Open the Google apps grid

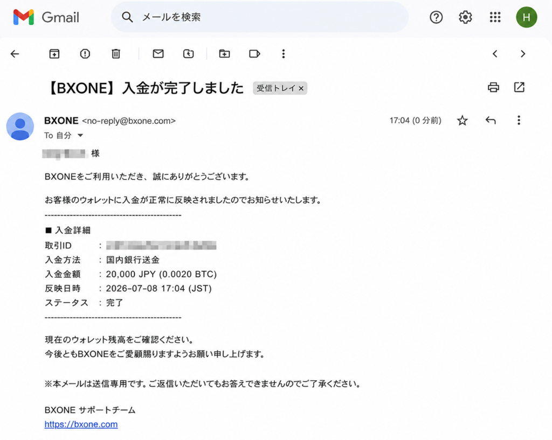[495, 17]
